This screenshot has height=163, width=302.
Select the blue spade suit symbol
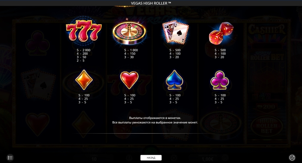[174, 80]
